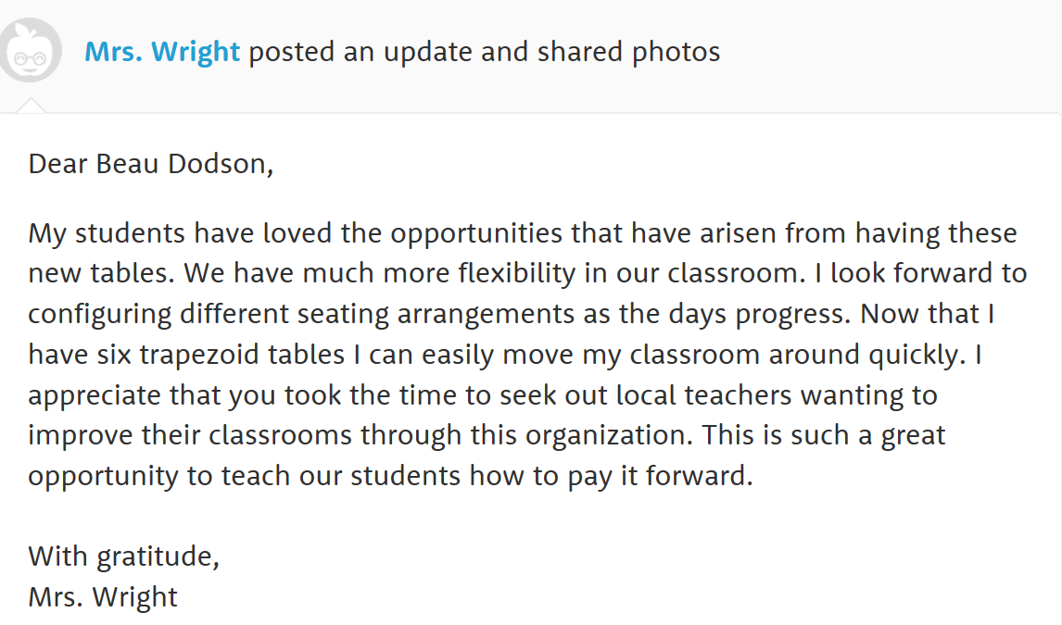This screenshot has height=625, width=1062.
Task: Click the Mrs. Wright signature at the bottom
Action: pos(102,597)
